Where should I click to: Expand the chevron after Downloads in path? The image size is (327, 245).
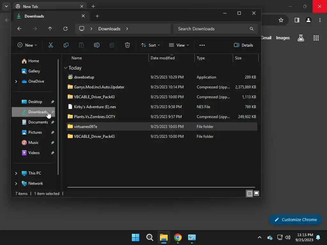click(127, 29)
